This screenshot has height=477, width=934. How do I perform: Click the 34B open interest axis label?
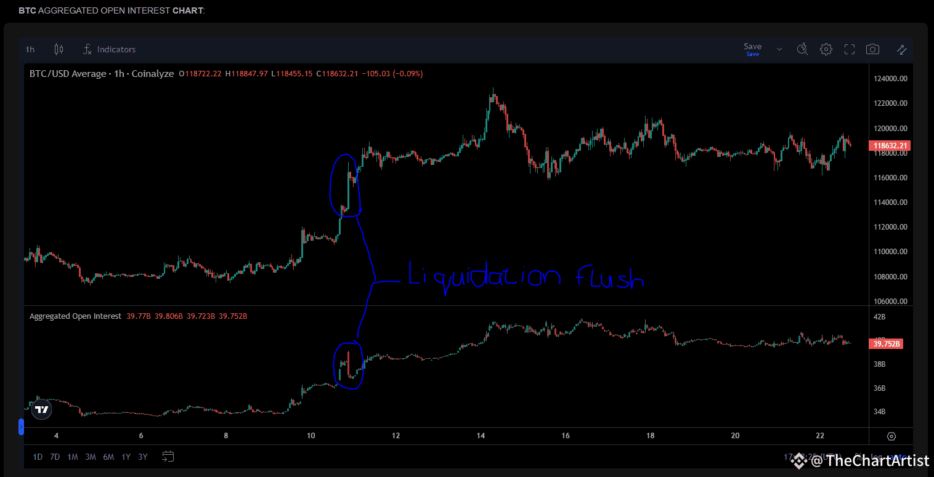tap(879, 412)
